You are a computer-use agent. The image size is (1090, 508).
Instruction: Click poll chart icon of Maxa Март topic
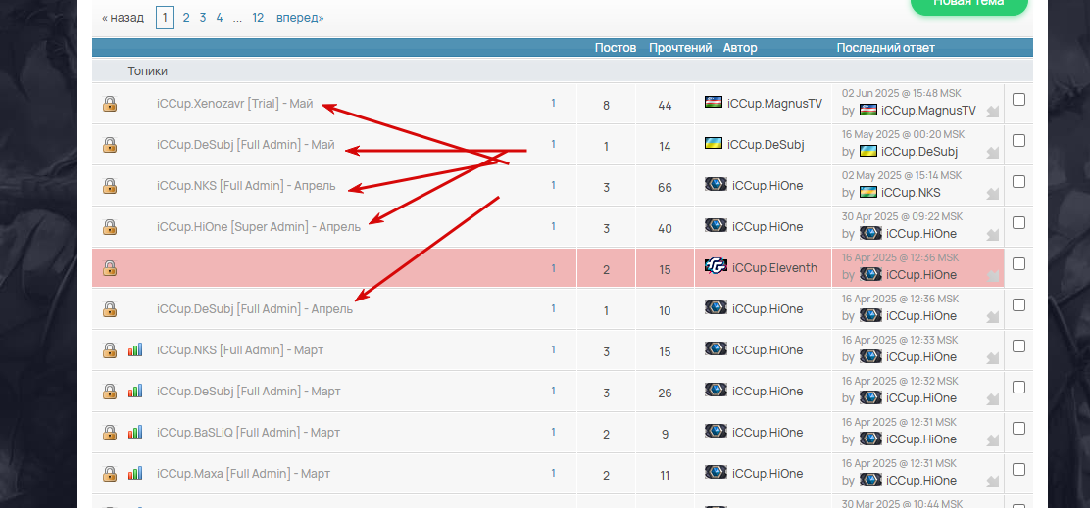coord(135,474)
